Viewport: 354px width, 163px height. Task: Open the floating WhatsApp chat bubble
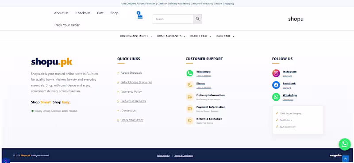(345, 144)
